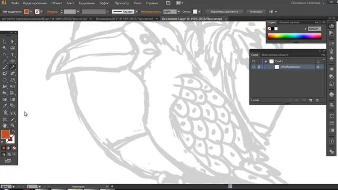This screenshot has height=190, width=338.
Task: Select the Ellipse shape tool
Action: pyautogui.click(x=13, y=61)
